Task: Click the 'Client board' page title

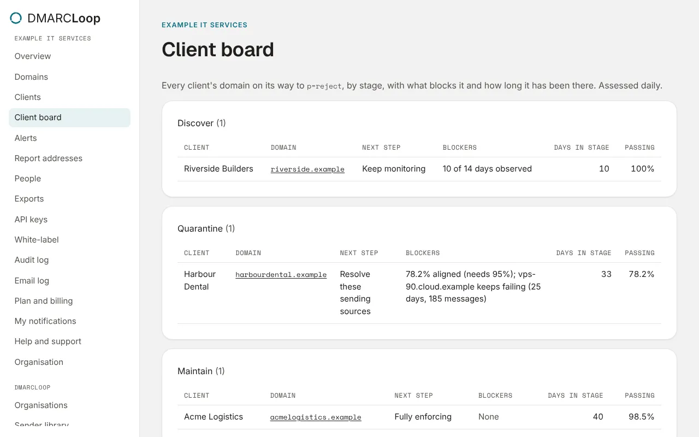Action: pos(218,50)
